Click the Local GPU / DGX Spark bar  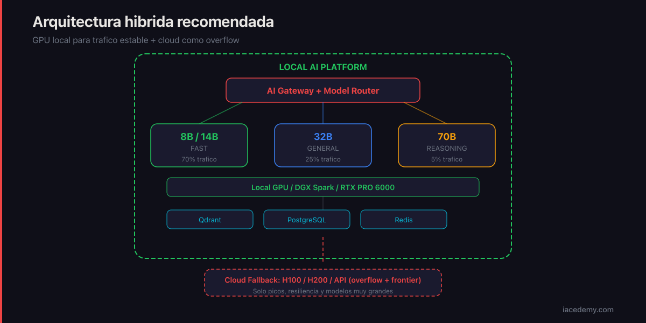coord(323,187)
